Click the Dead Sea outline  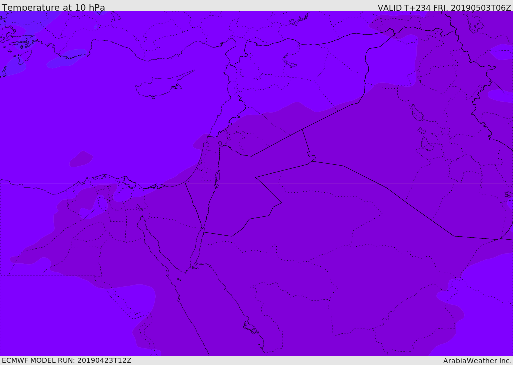click(217, 177)
